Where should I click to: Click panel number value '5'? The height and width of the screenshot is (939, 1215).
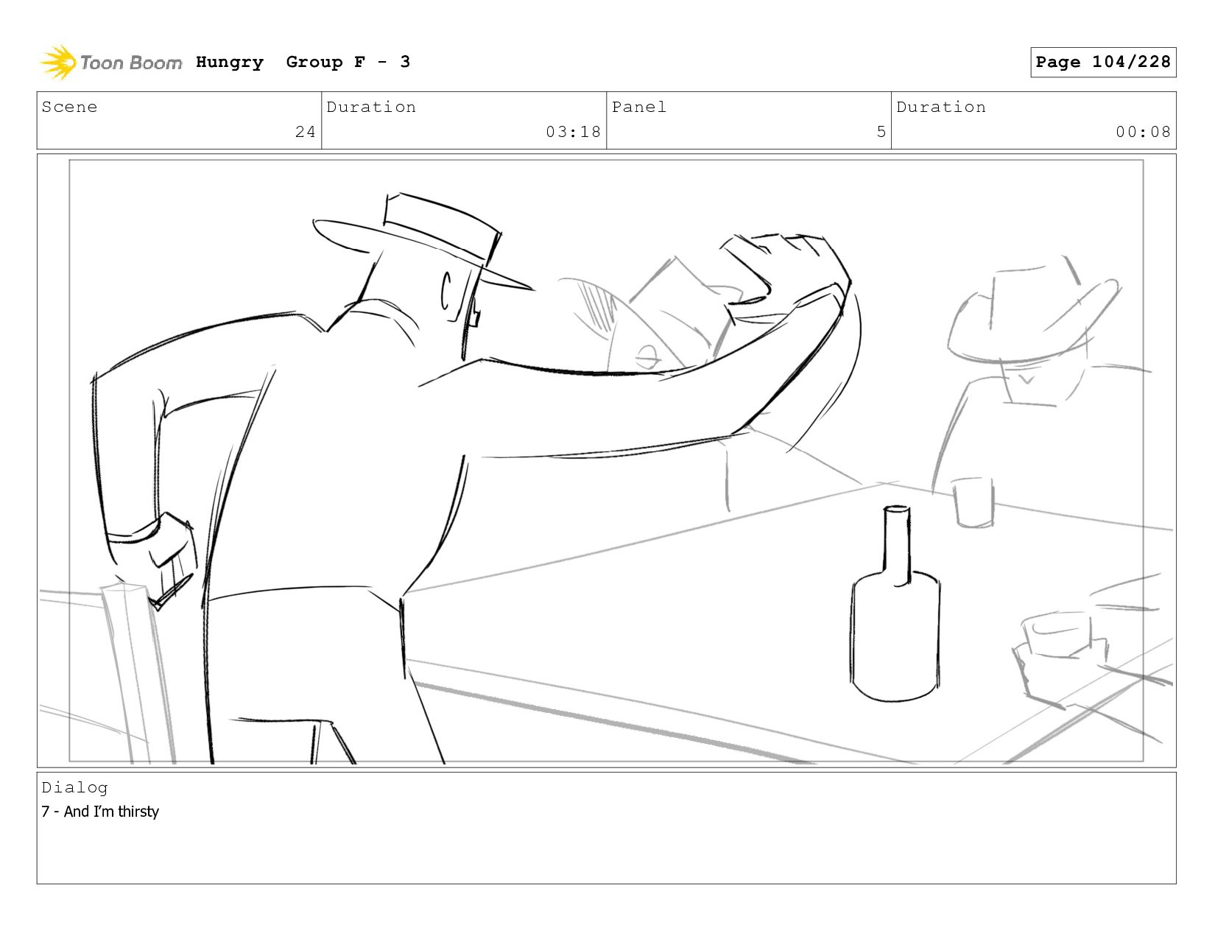pyautogui.click(x=881, y=132)
